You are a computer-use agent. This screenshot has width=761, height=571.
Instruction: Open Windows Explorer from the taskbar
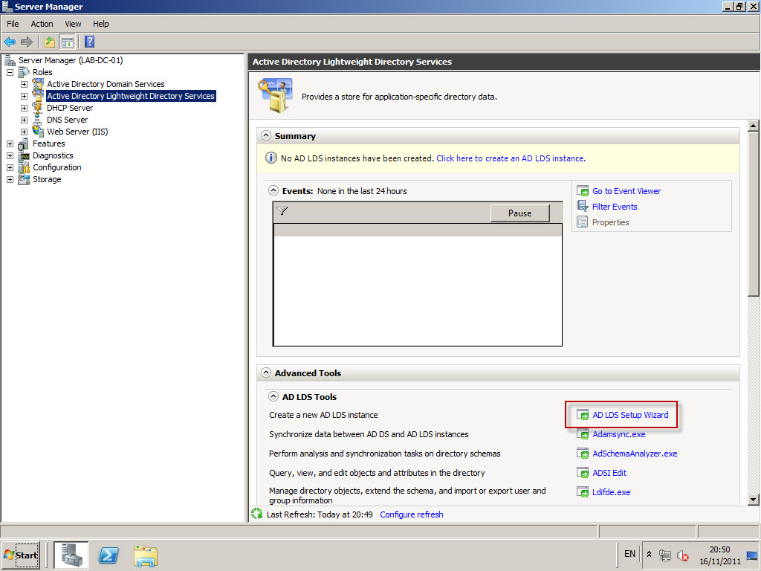[x=146, y=555]
